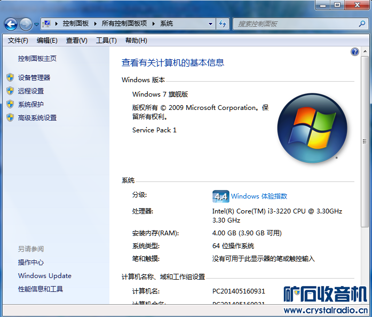
Task: Open the recent pages dropdown arrow
Action: [36, 24]
